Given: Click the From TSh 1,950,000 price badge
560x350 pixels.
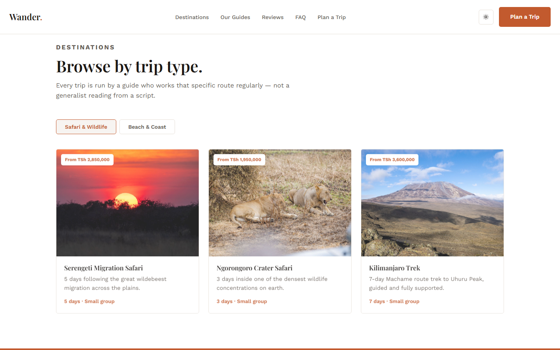Looking at the screenshot, I should click(x=239, y=159).
